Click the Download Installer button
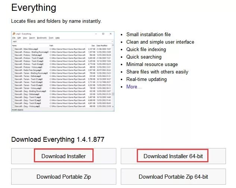Image resolution: width=236 pixels, height=188 pixels. 64,156
